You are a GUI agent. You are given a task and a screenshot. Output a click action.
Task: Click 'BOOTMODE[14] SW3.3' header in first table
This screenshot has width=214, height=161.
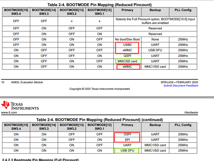(44, 12)
